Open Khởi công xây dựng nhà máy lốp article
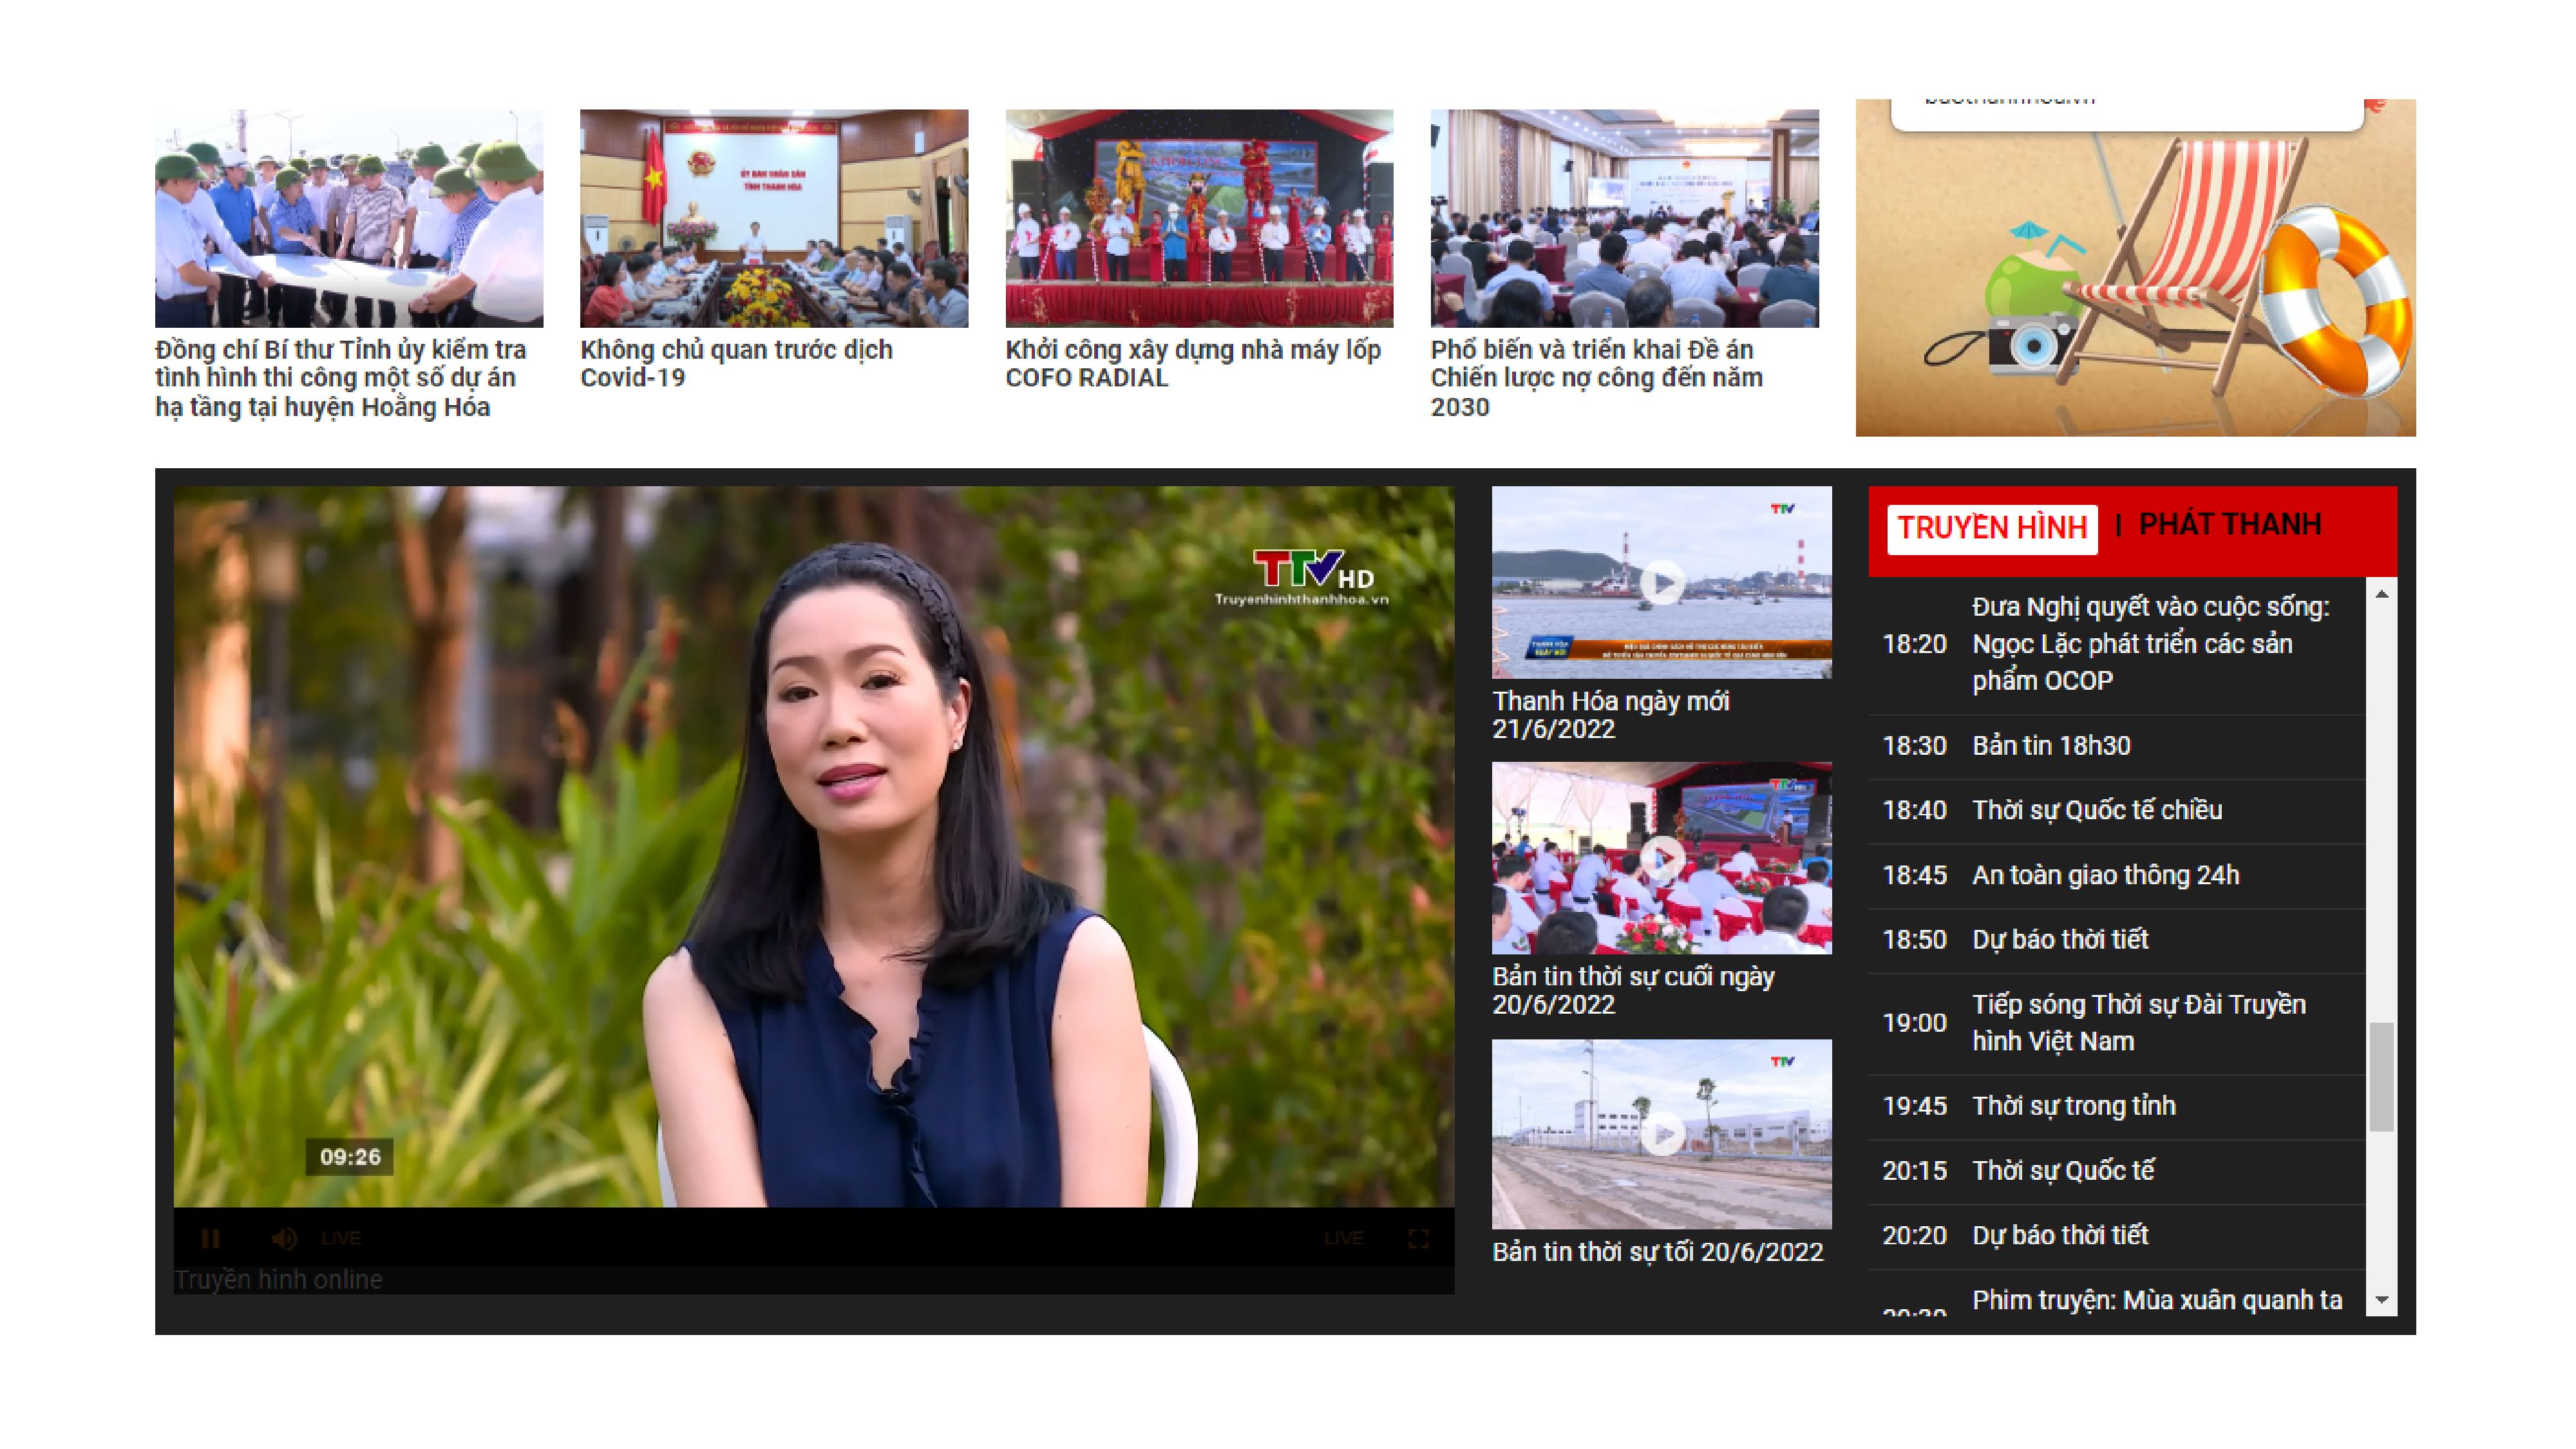The width and height of the screenshot is (2576, 1449). 1192,363
